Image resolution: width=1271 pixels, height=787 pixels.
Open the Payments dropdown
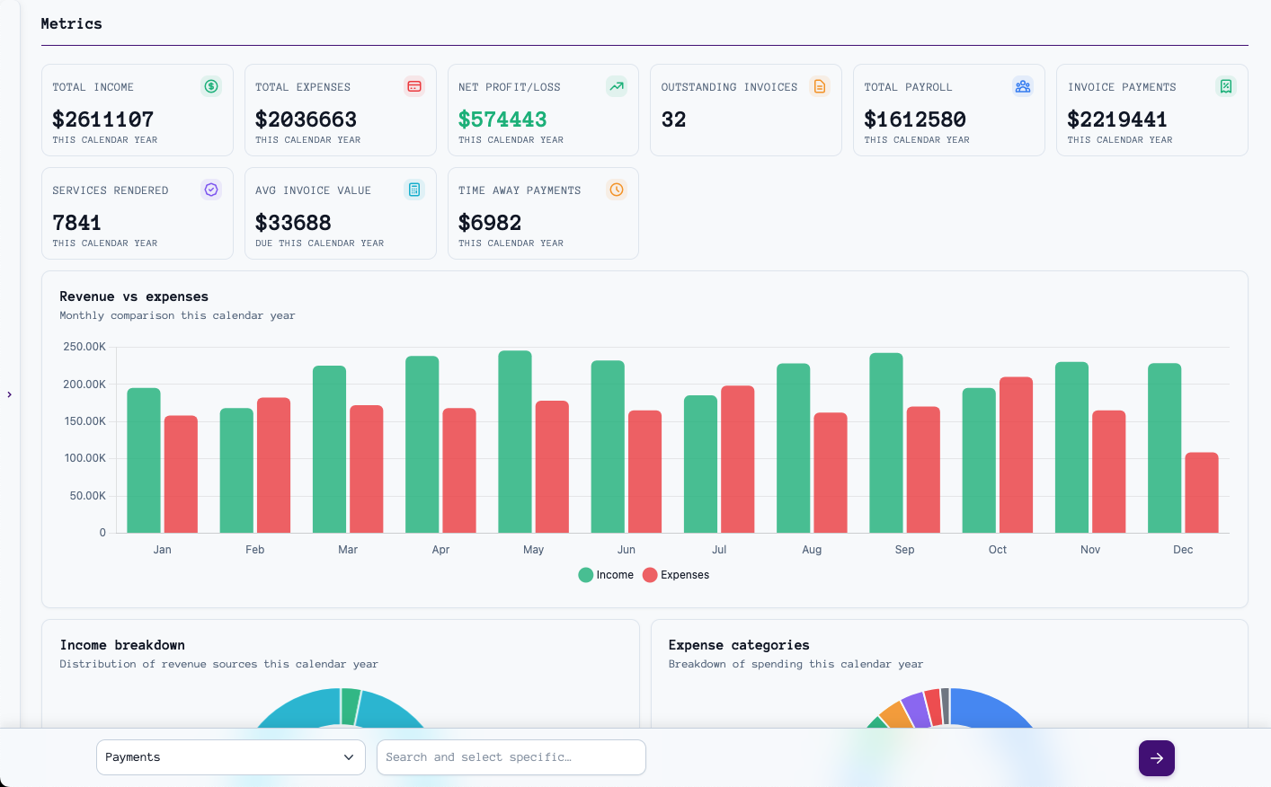coord(230,757)
